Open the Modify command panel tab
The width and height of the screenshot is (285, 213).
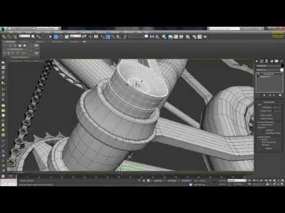click(262, 61)
